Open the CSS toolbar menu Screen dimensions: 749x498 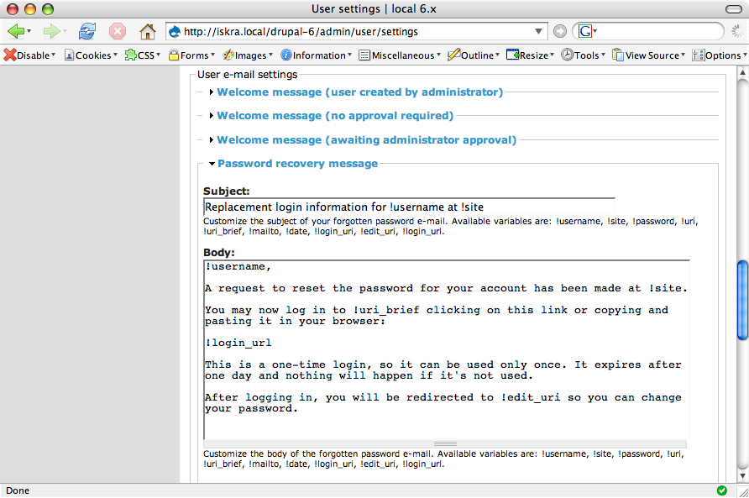[x=144, y=55]
